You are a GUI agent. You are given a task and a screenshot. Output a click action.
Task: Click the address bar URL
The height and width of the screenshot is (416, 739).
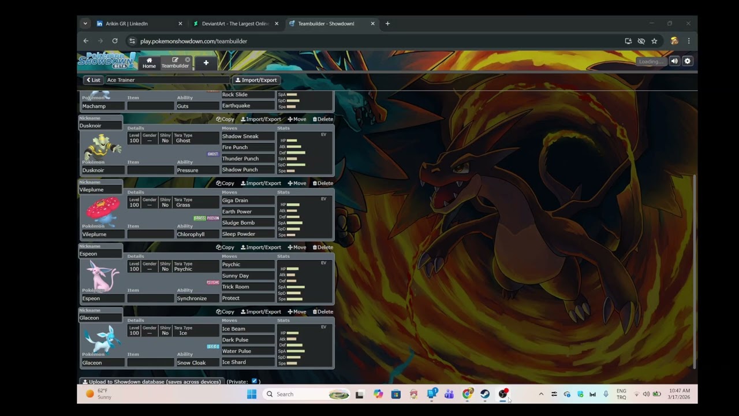click(193, 41)
